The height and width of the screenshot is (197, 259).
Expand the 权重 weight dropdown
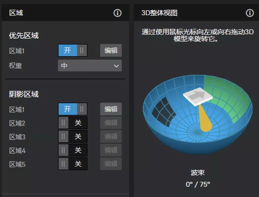(90, 66)
